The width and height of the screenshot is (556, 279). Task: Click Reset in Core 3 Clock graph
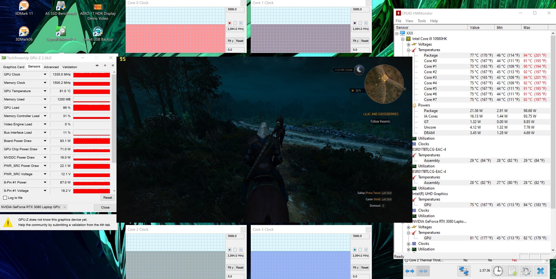click(x=365, y=267)
